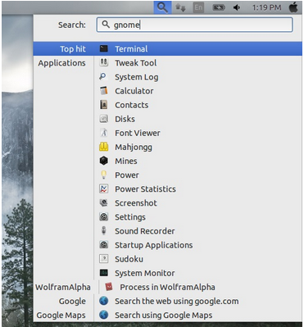Viewport: 304px width, 327px height.
Task: Click the Font Viewer icon
Action: tap(104, 133)
